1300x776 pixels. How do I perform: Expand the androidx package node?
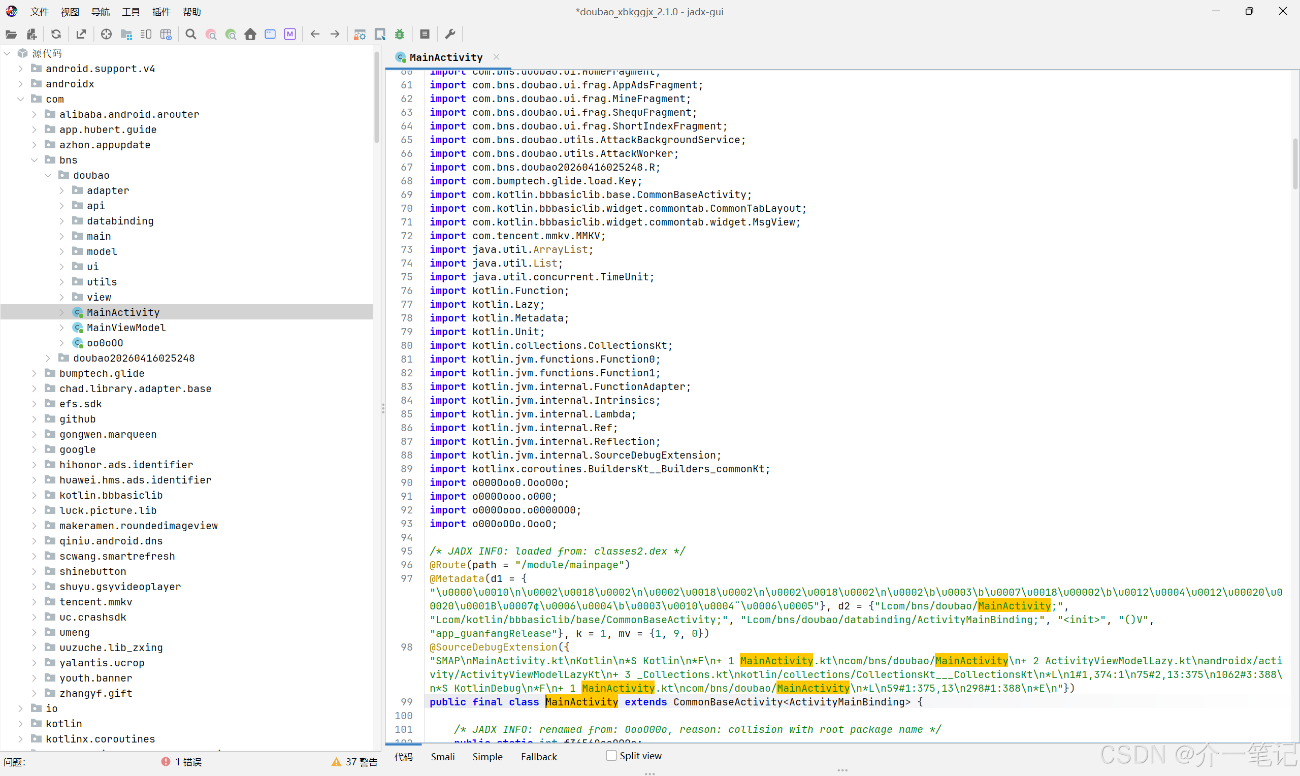coord(20,84)
